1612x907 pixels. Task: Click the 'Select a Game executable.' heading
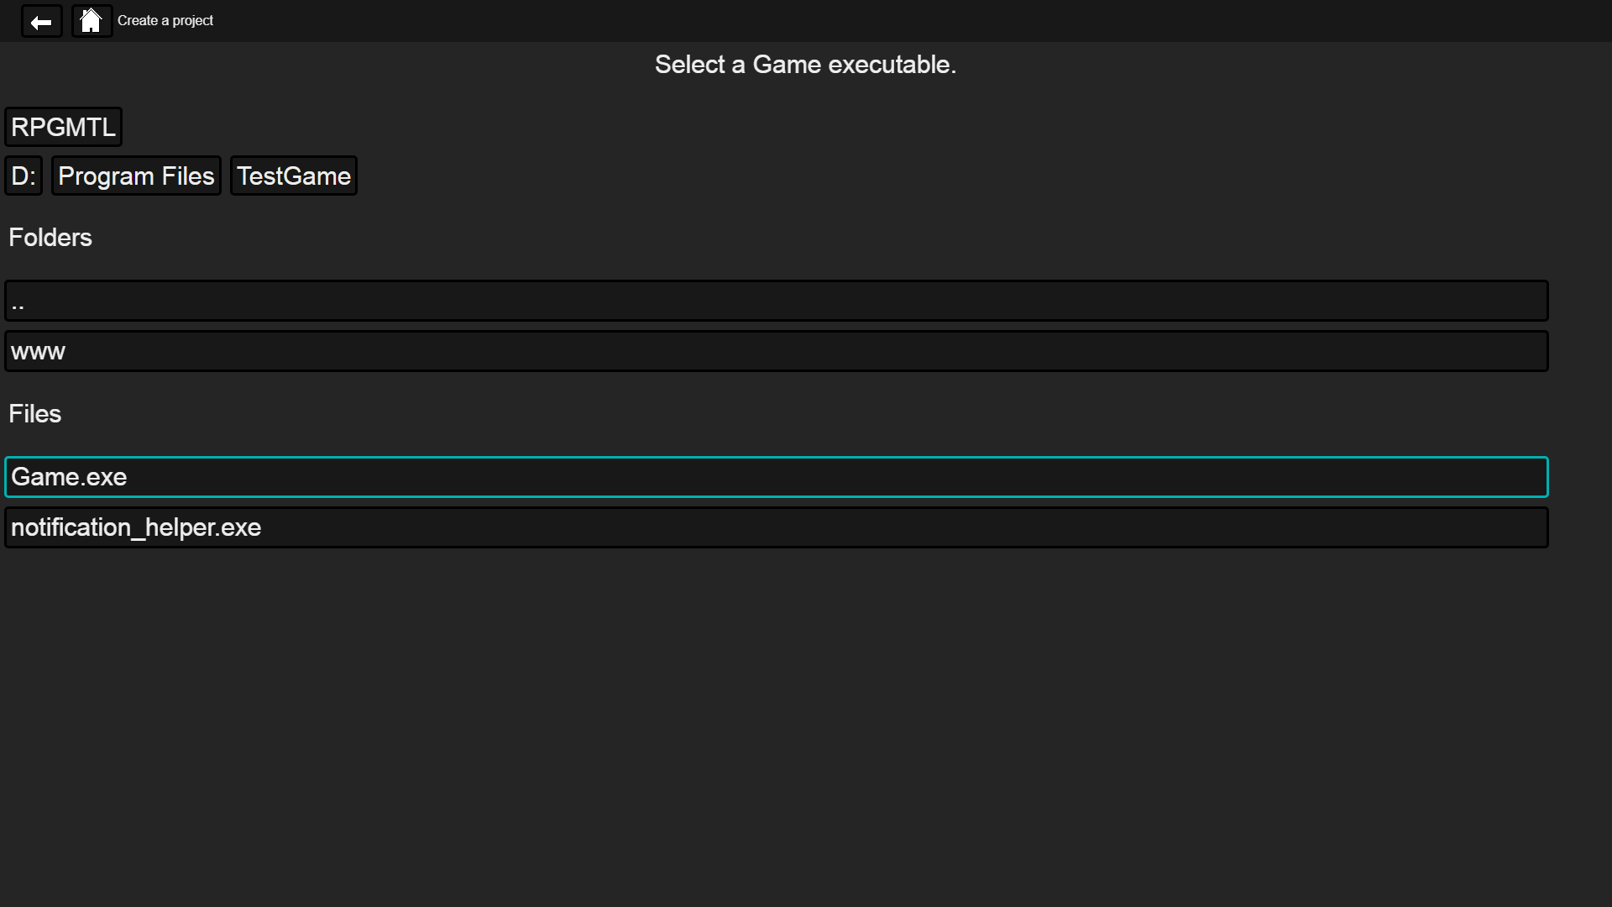(805, 65)
